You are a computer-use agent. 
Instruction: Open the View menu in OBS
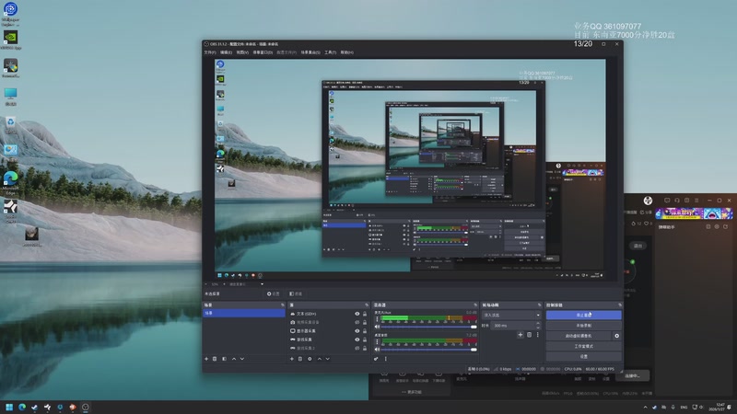click(x=242, y=52)
